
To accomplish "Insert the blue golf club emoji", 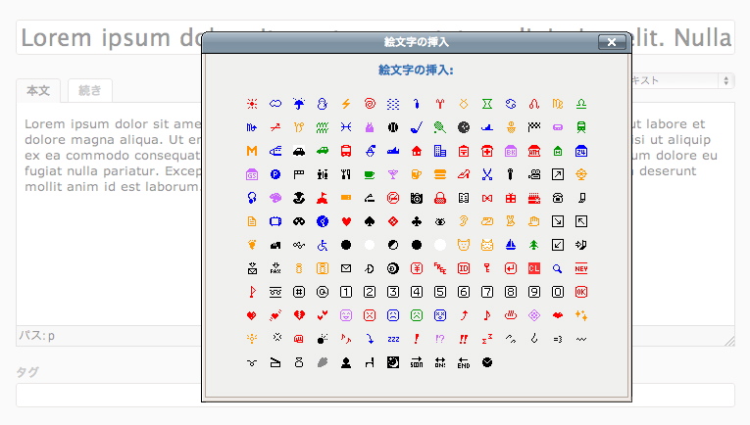I will (x=417, y=127).
